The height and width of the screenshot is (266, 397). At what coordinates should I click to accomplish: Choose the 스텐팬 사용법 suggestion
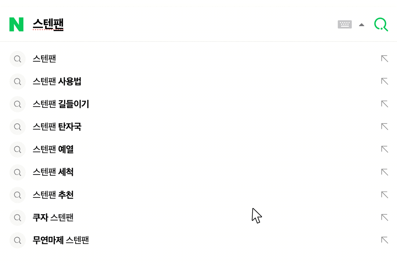(57, 81)
